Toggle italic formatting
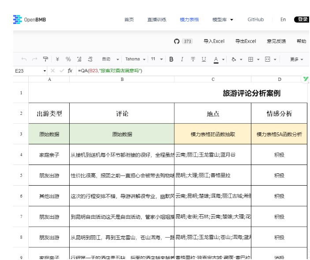This screenshot has width=310, height=260. 182,59
